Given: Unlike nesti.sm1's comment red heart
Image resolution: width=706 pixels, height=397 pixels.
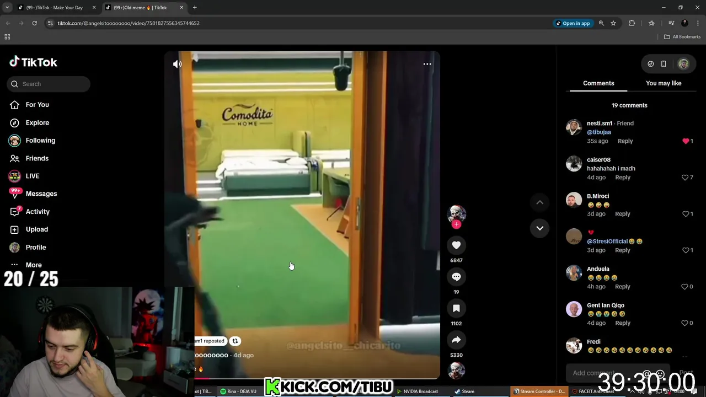Looking at the screenshot, I should pos(686,141).
